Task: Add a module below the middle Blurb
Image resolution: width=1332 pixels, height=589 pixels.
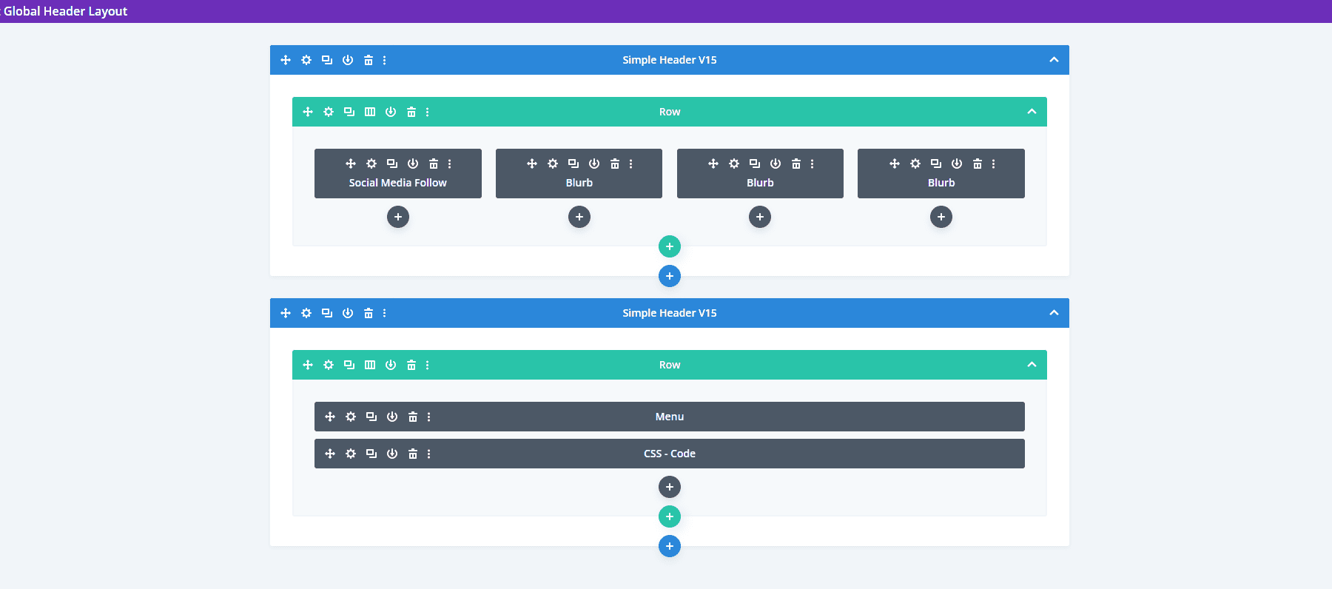Action: (760, 217)
